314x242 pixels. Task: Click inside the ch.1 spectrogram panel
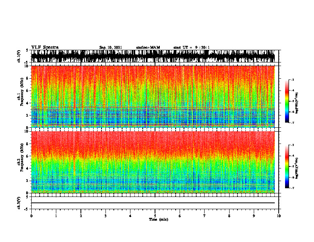click(x=153, y=96)
